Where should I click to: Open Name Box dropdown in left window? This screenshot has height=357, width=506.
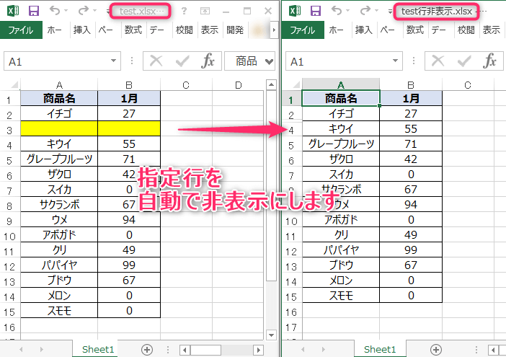(x=113, y=61)
